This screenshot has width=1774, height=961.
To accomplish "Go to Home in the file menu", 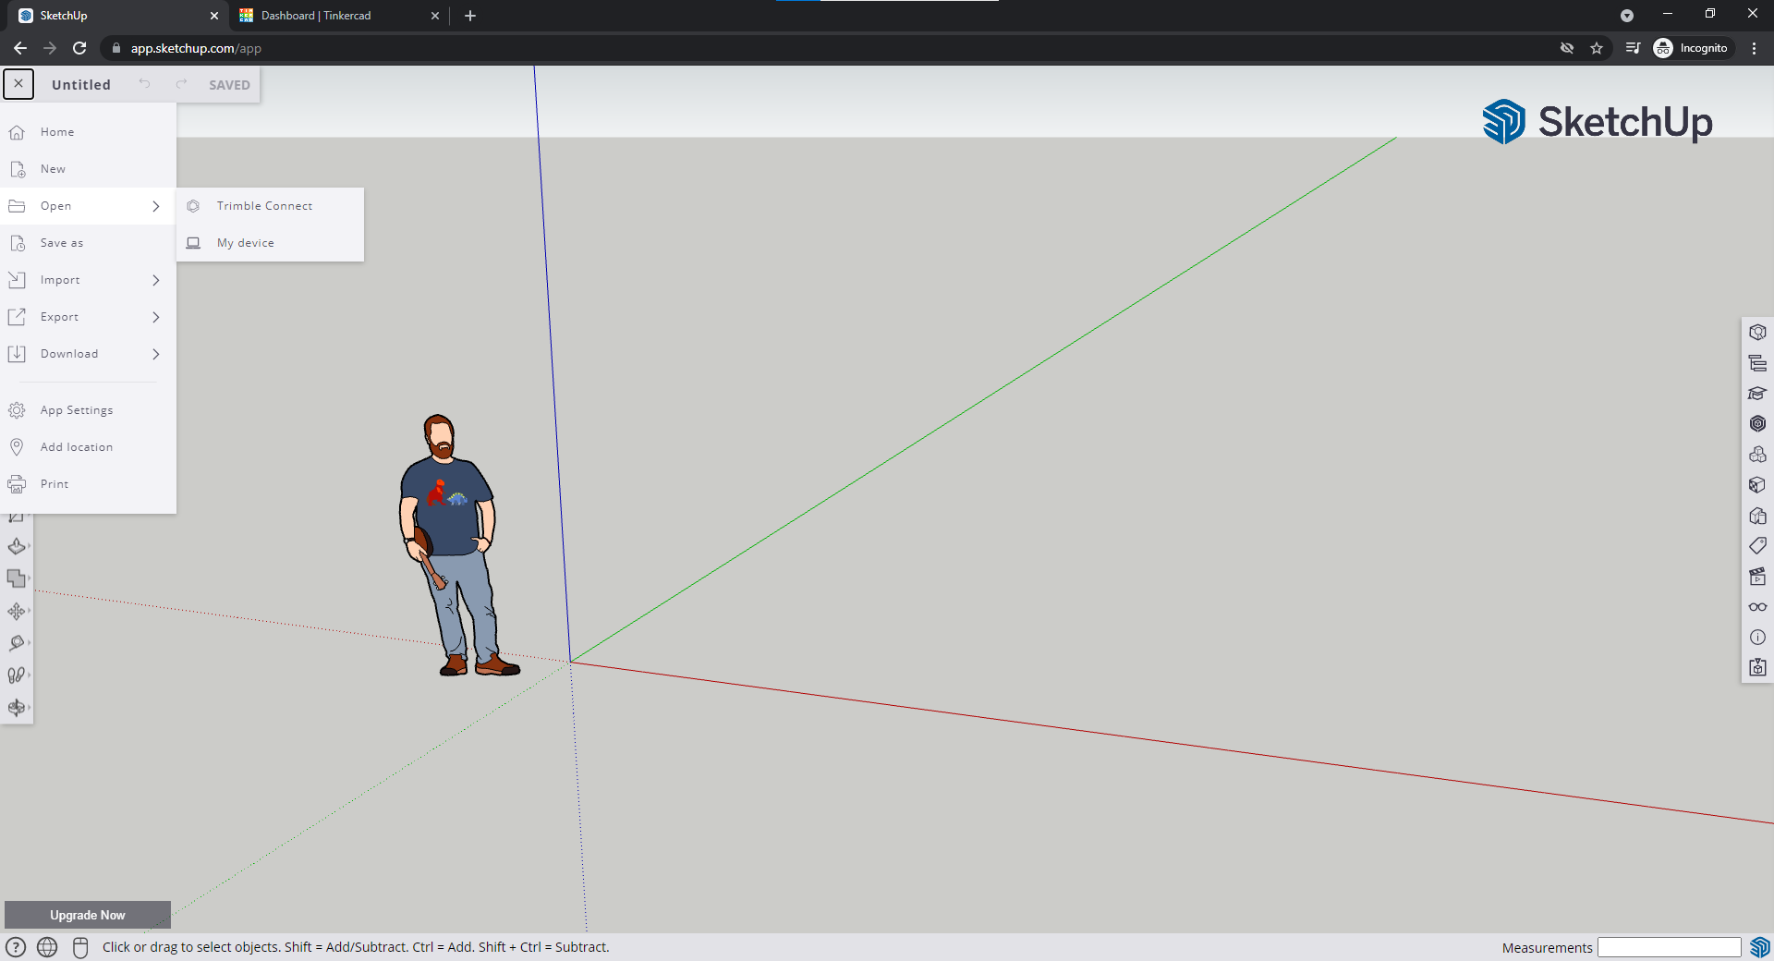I will pos(88,132).
